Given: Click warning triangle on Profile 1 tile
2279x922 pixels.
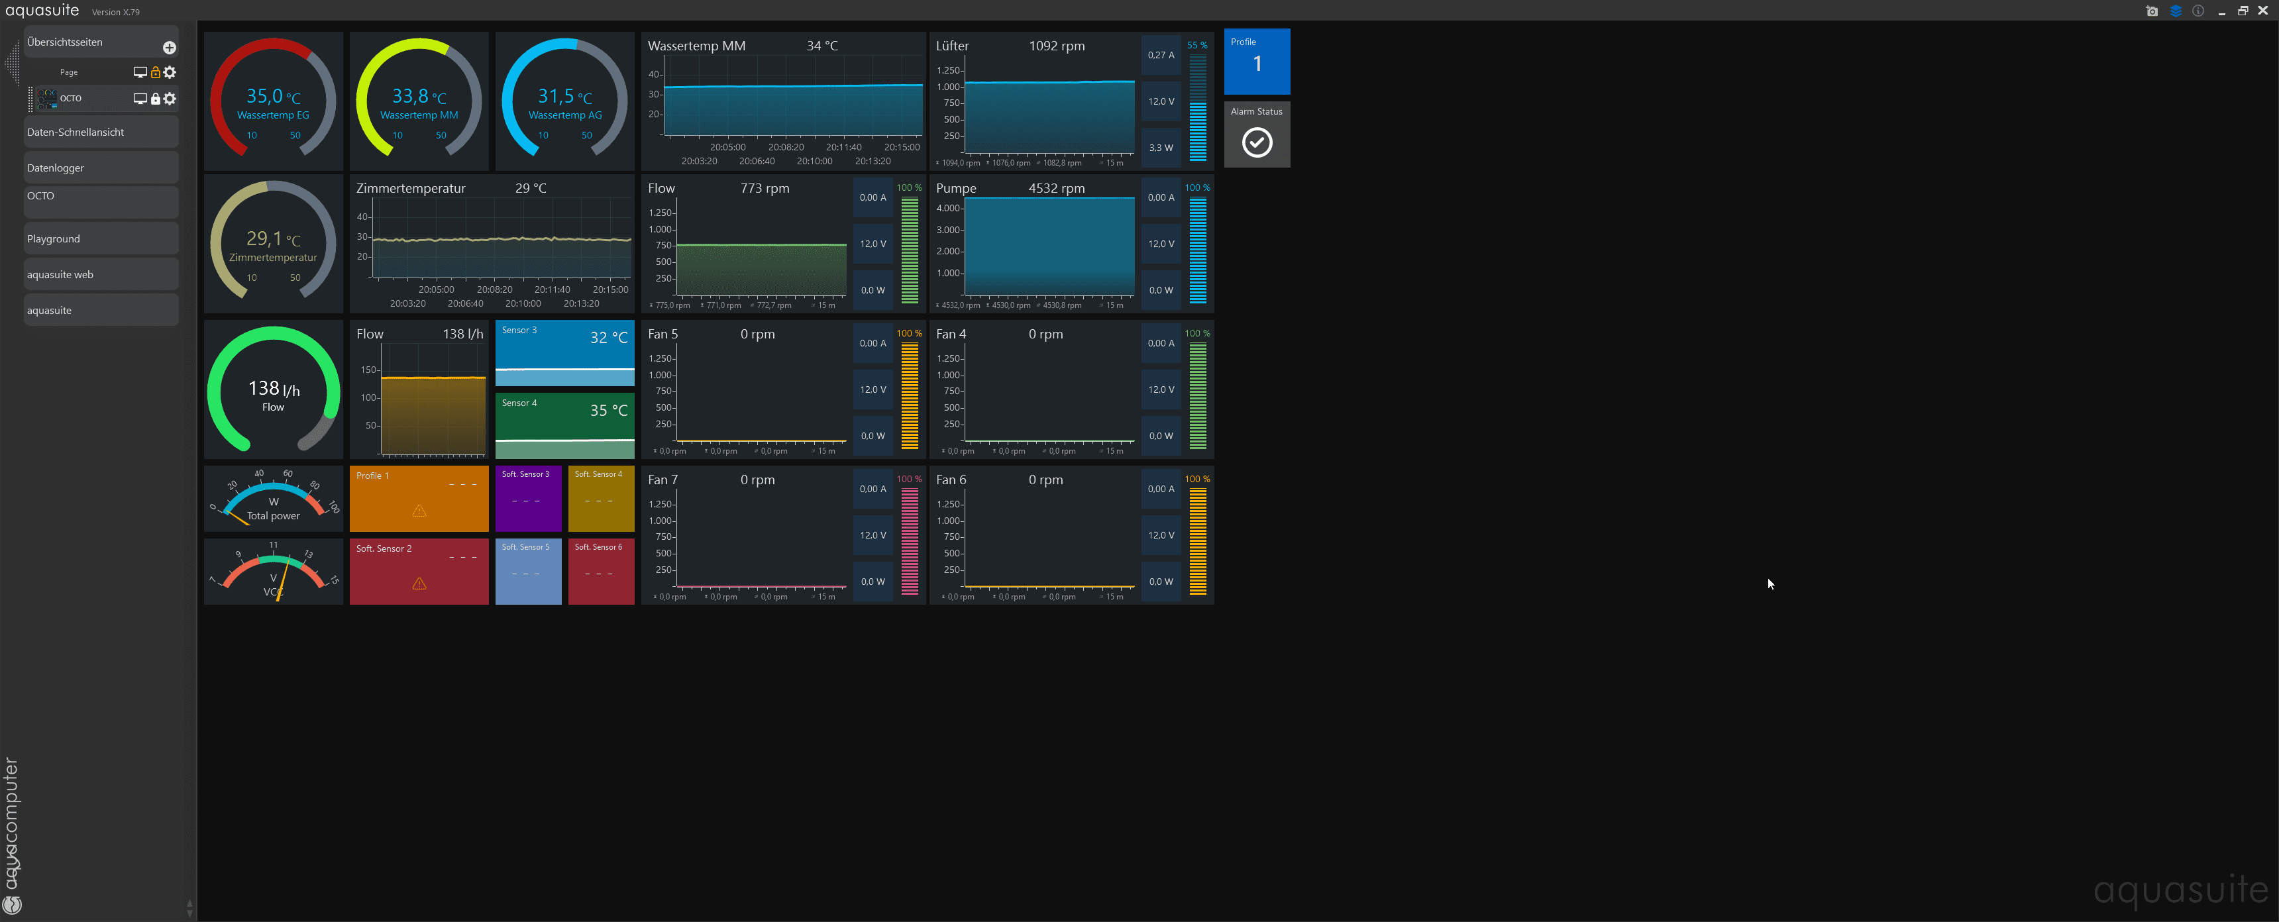Looking at the screenshot, I should coord(419,511).
